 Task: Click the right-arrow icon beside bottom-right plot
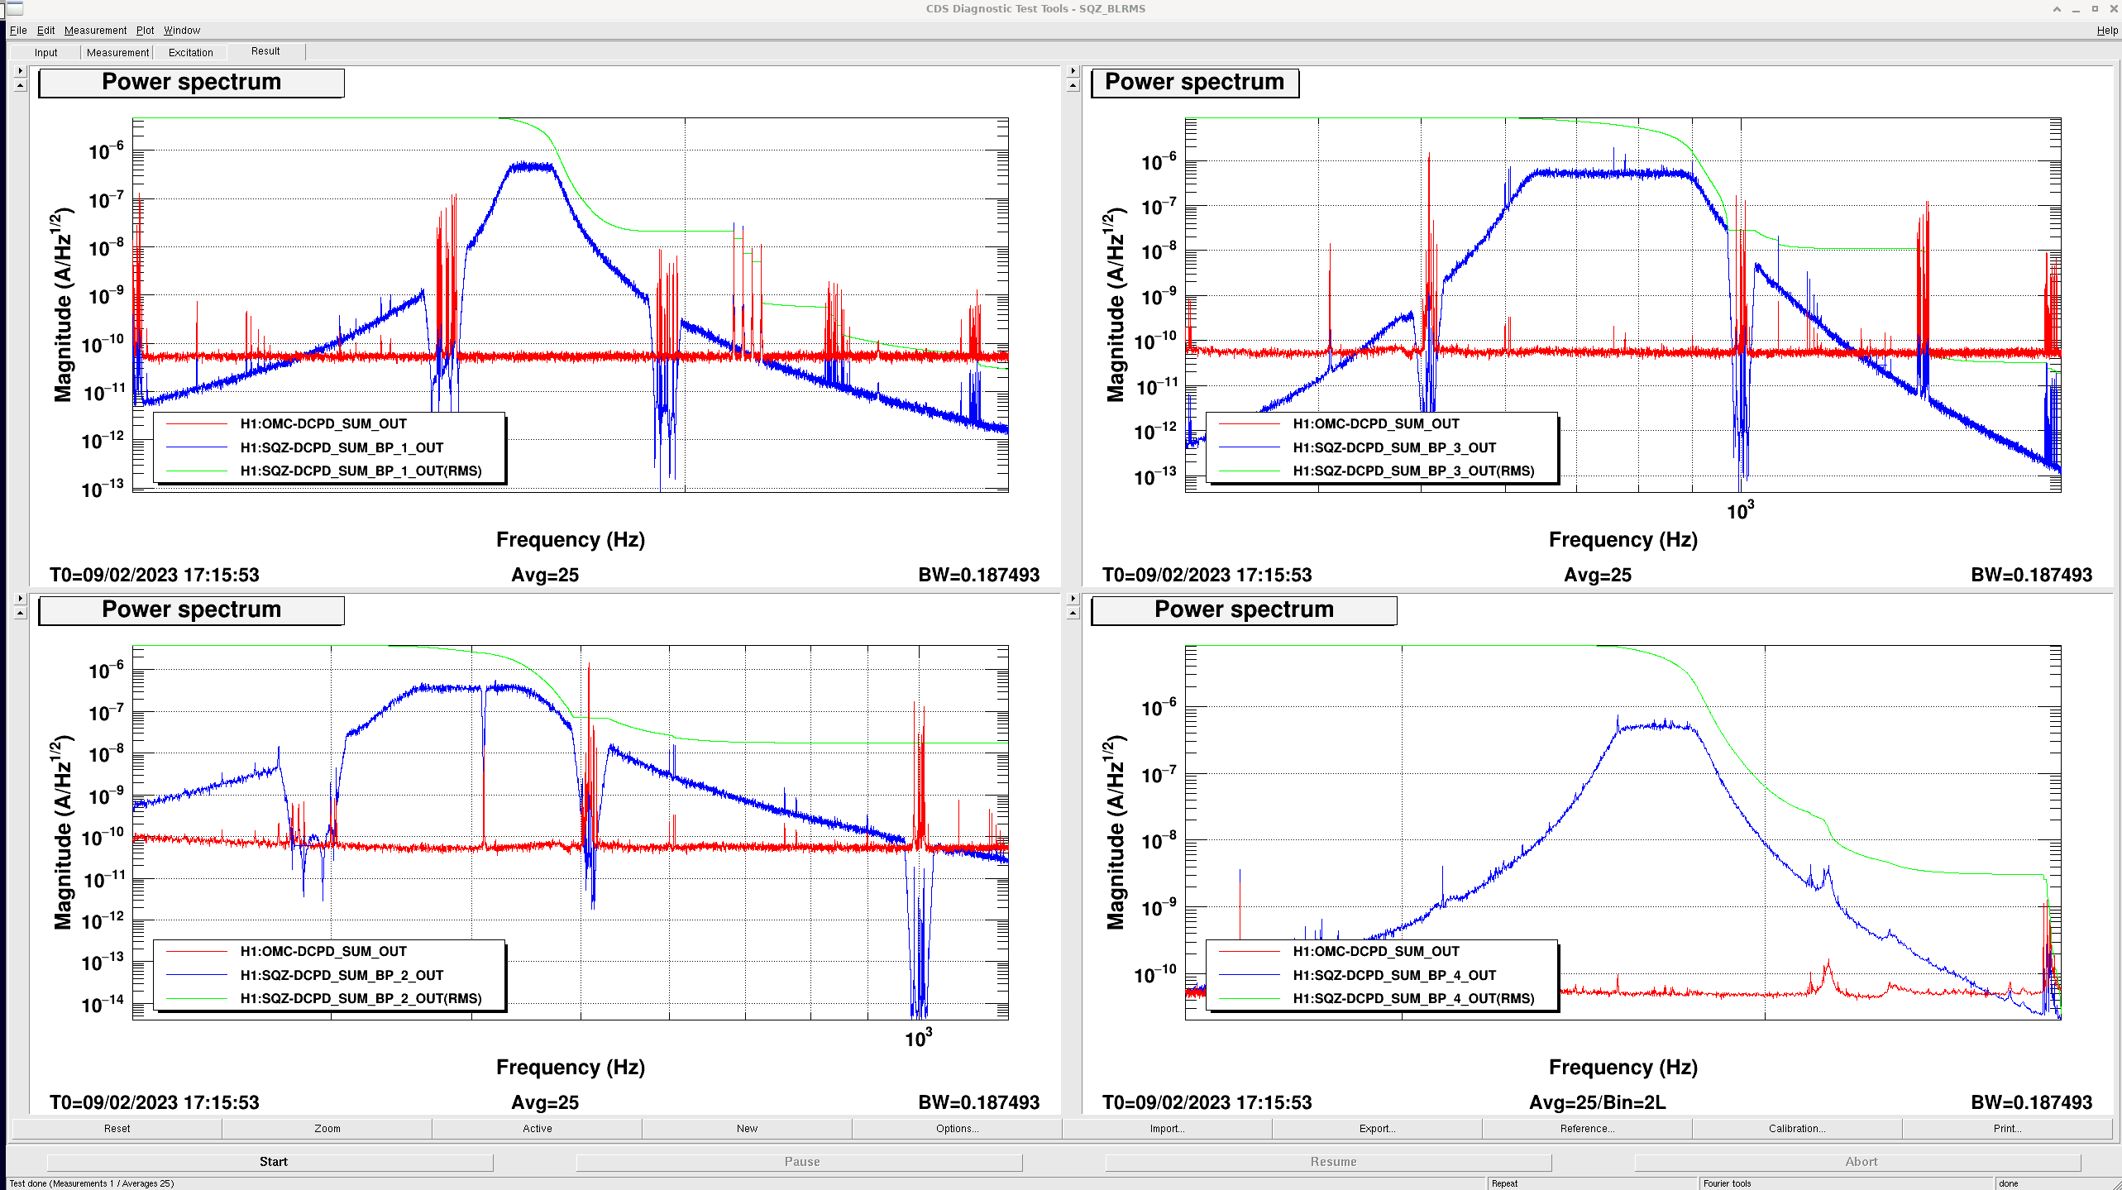point(1073,599)
